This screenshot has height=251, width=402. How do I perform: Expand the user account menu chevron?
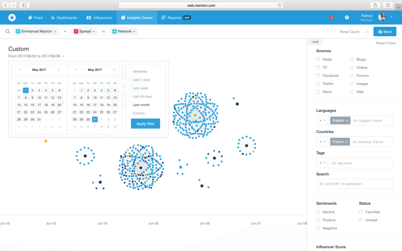[x=391, y=17]
